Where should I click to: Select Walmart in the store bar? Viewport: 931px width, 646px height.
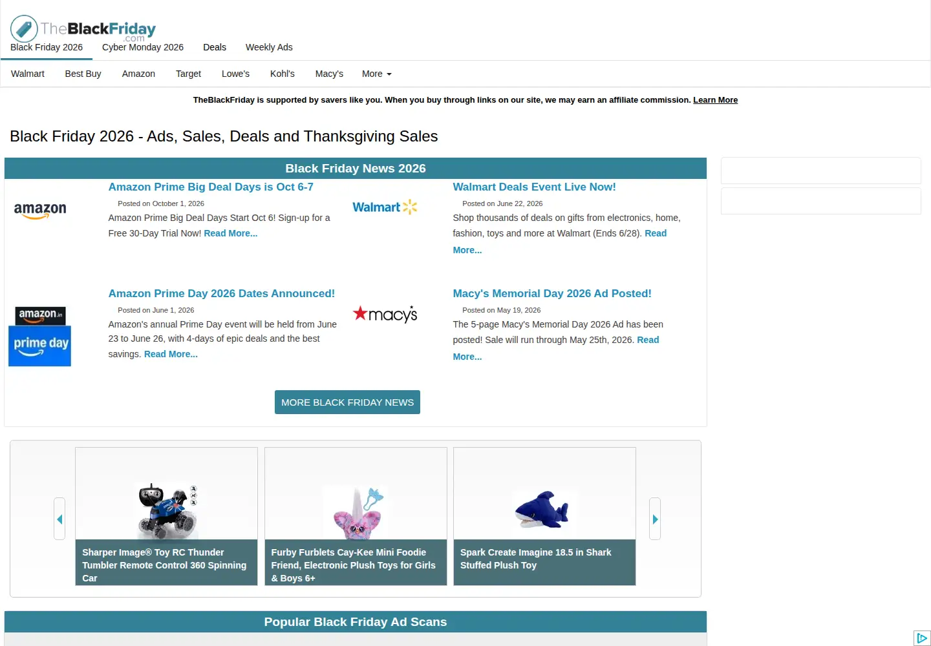[28, 74]
